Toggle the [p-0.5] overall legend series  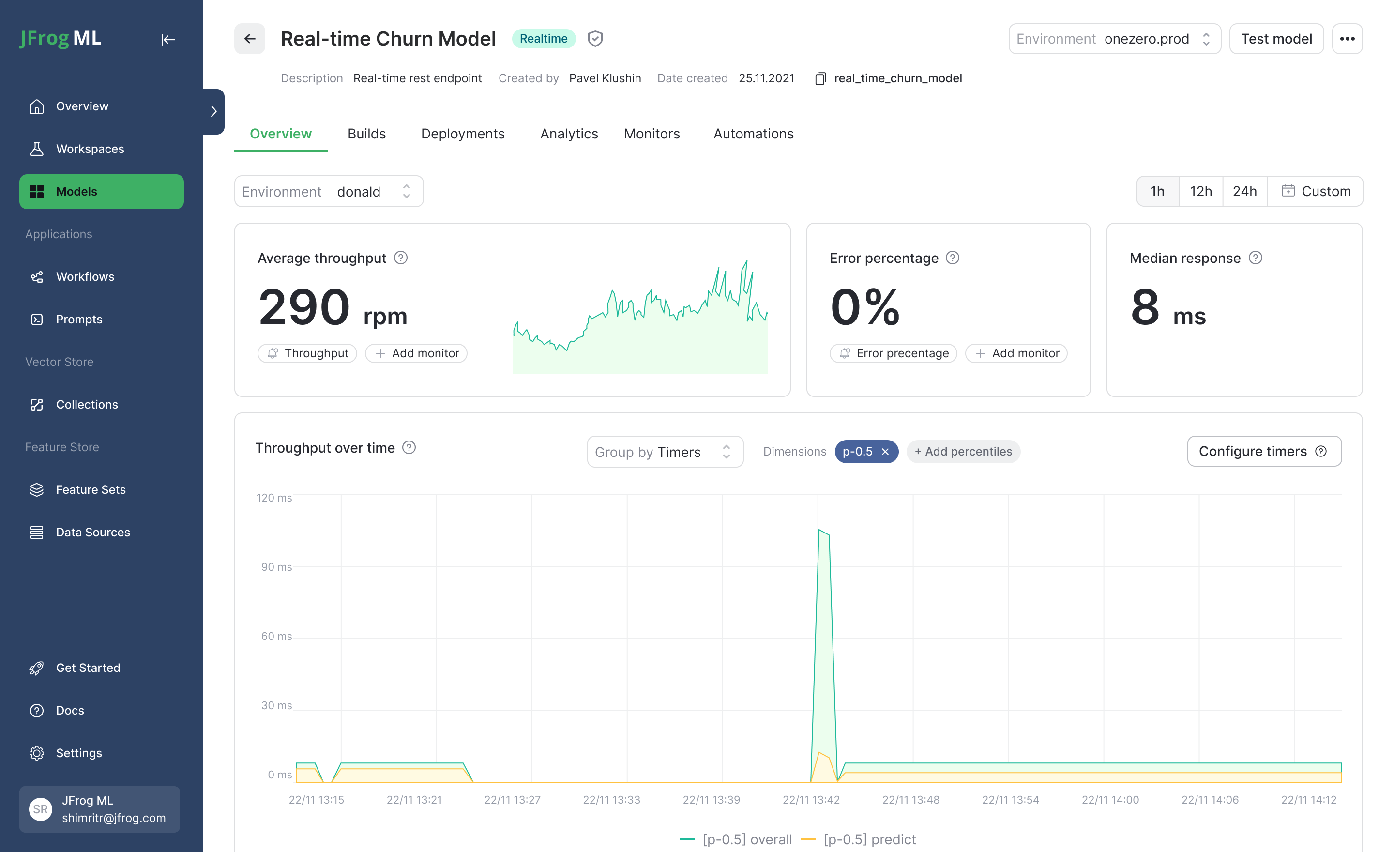(x=735, y=839)
